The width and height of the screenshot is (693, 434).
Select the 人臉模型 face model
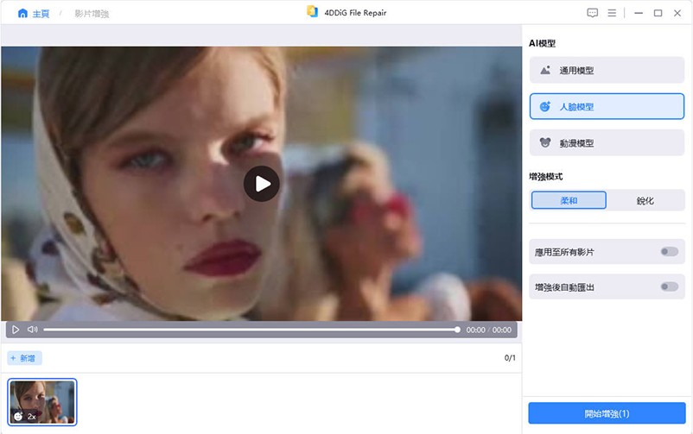(x=607, y=106)
